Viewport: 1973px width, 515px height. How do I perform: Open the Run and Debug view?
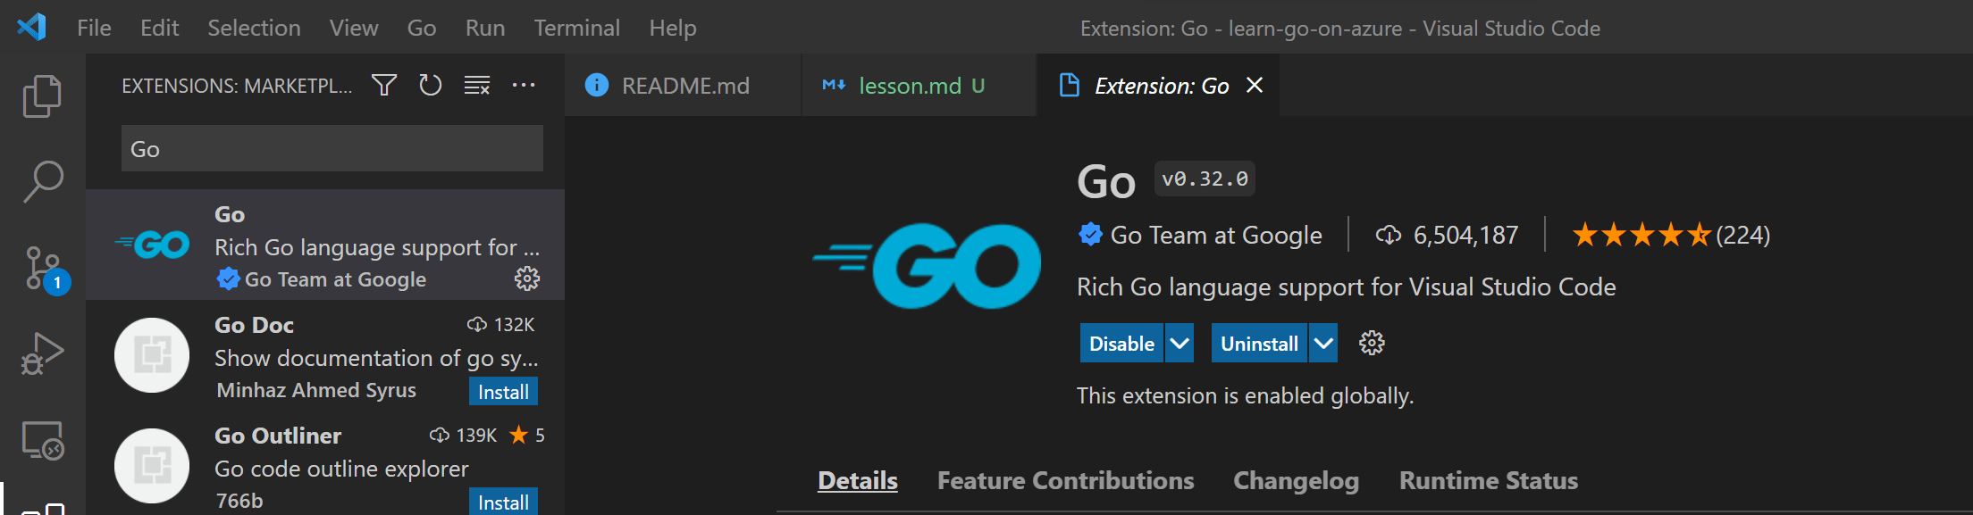point(42,353)
